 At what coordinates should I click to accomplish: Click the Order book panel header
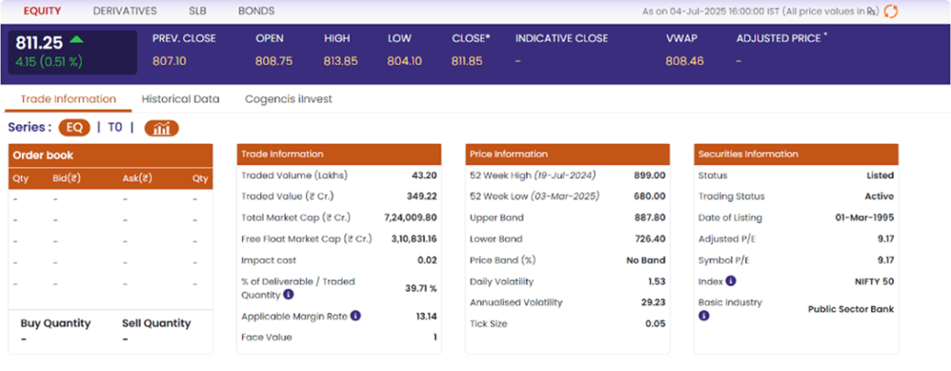point(111,156)
